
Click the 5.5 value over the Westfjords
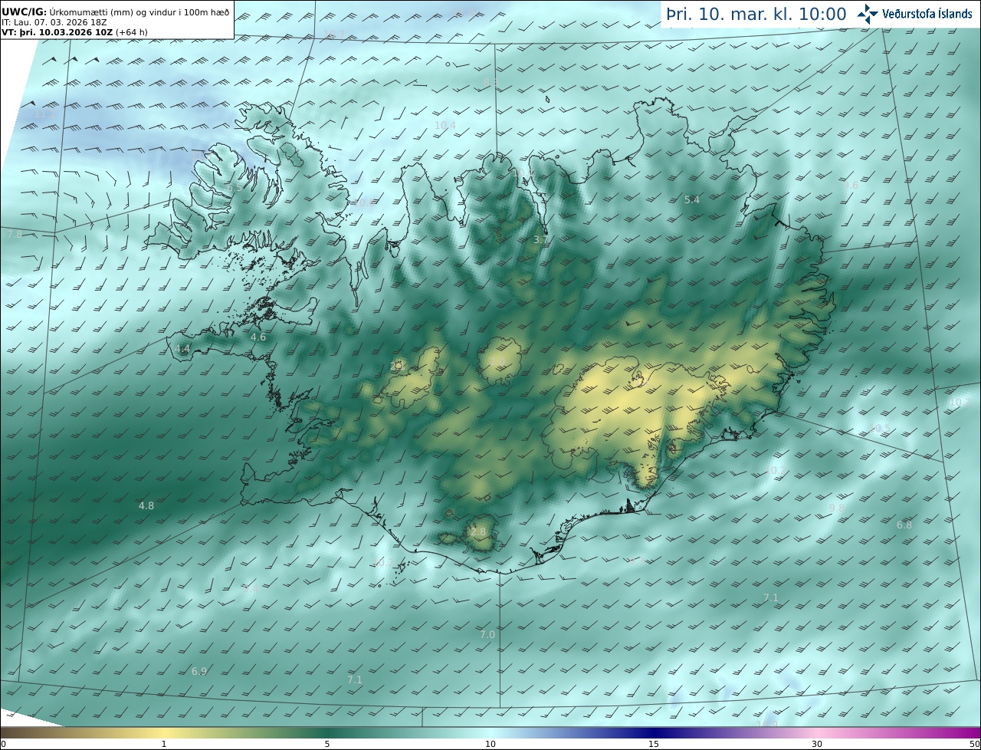(x=234, y=187)
